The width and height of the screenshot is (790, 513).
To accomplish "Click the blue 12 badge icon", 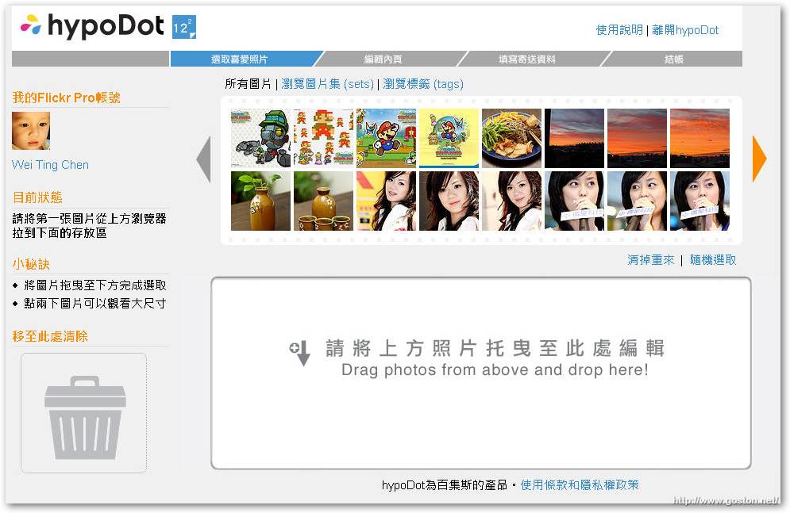I will click(x=183, y=28).
